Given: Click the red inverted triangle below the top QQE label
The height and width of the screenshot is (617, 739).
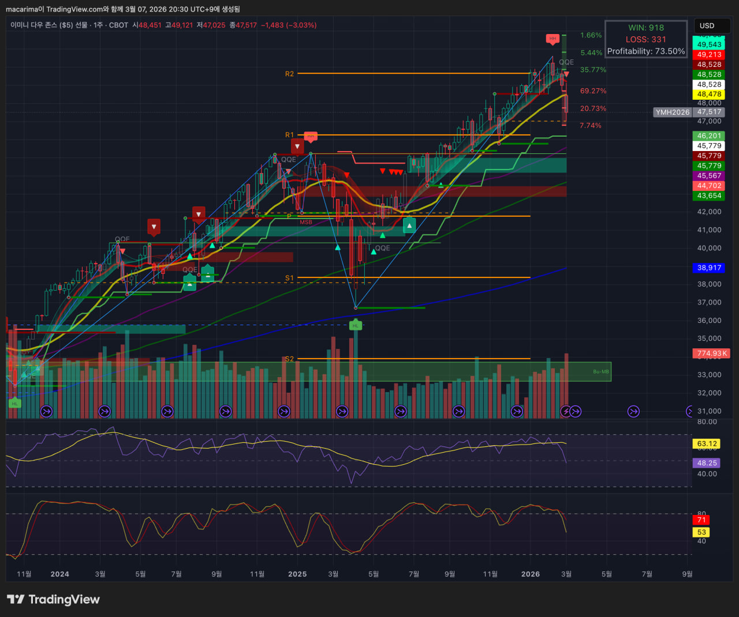Looking at the screenshot, I should (566, 74).
